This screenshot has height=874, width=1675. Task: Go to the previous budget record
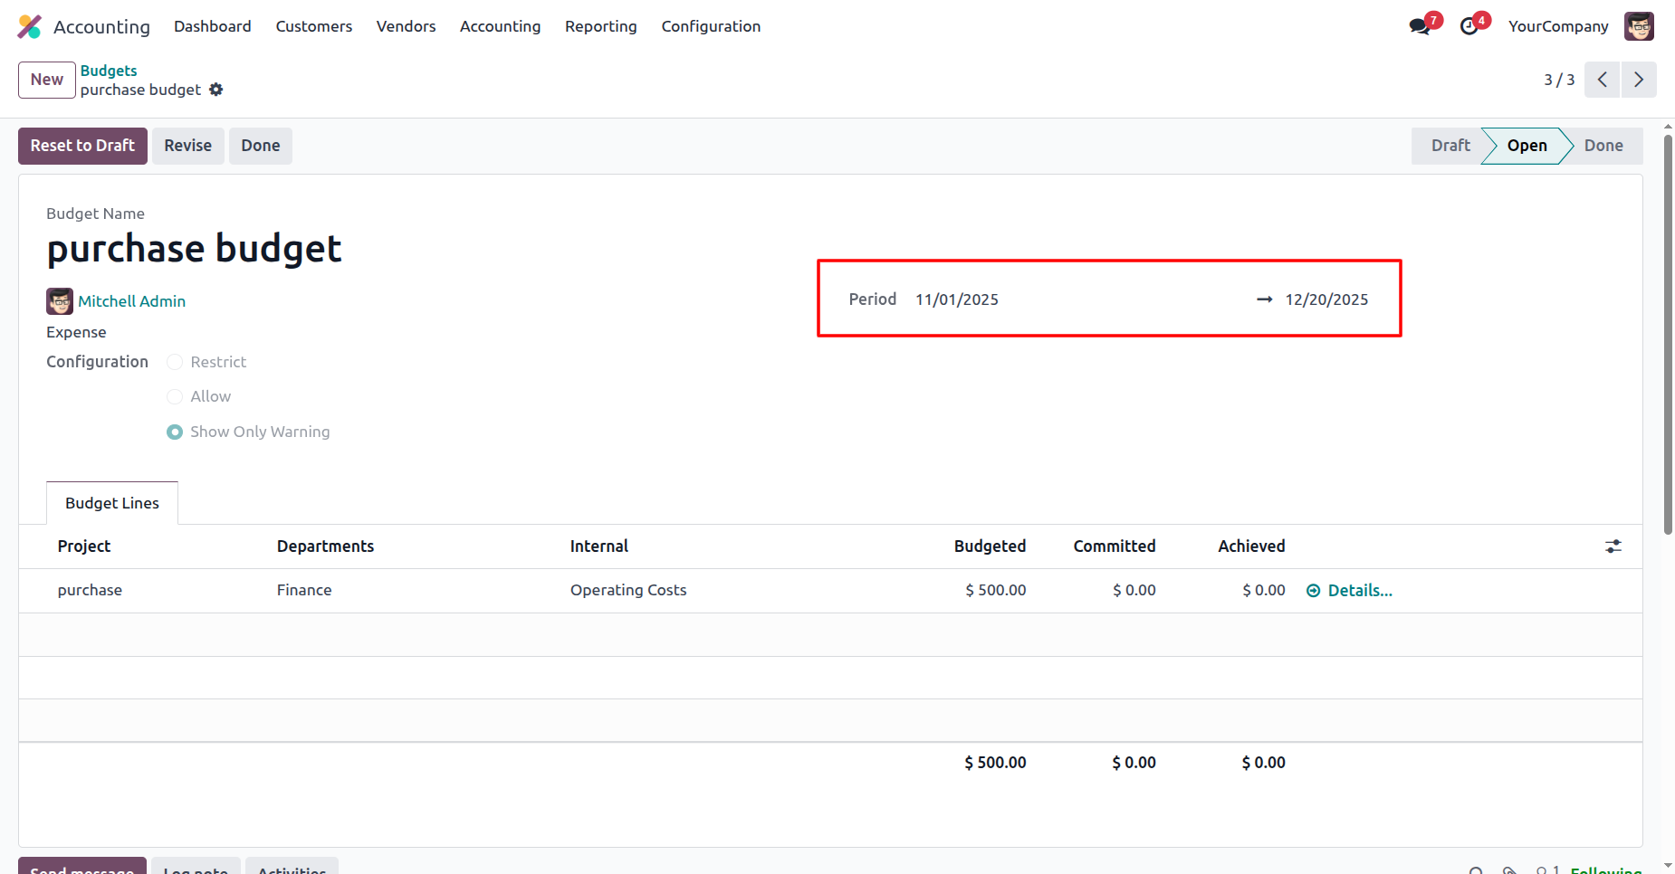(x=1602, y=80)
